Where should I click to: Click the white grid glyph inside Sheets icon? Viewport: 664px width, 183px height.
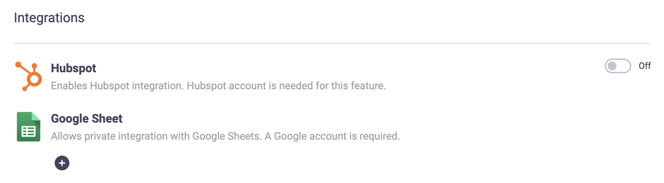point(29,132)
